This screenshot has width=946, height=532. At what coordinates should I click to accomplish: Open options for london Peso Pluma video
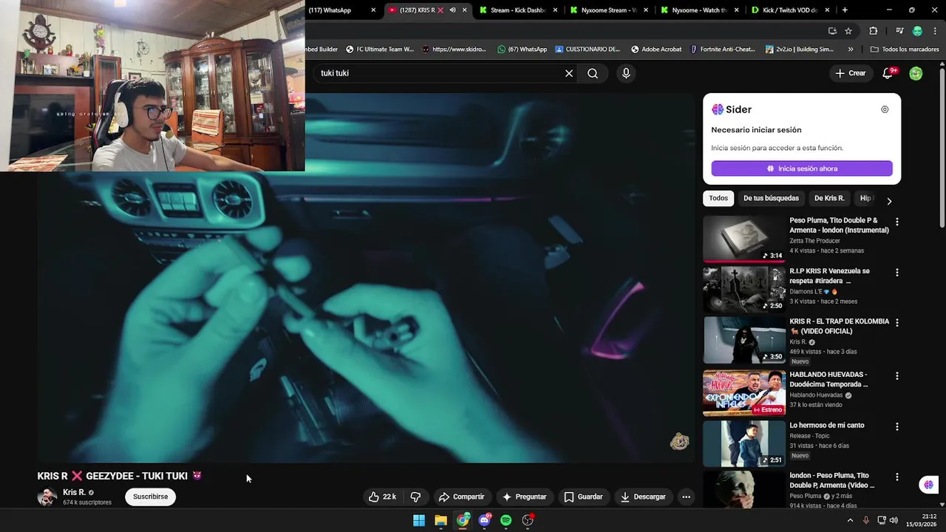(x=897, y=477)
